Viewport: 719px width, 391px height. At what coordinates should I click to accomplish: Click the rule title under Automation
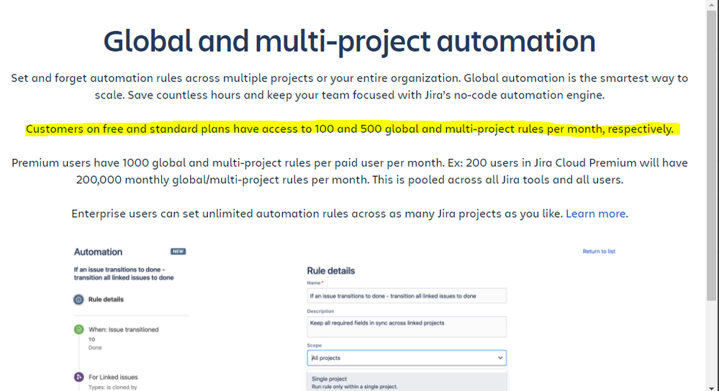point(124,274)
